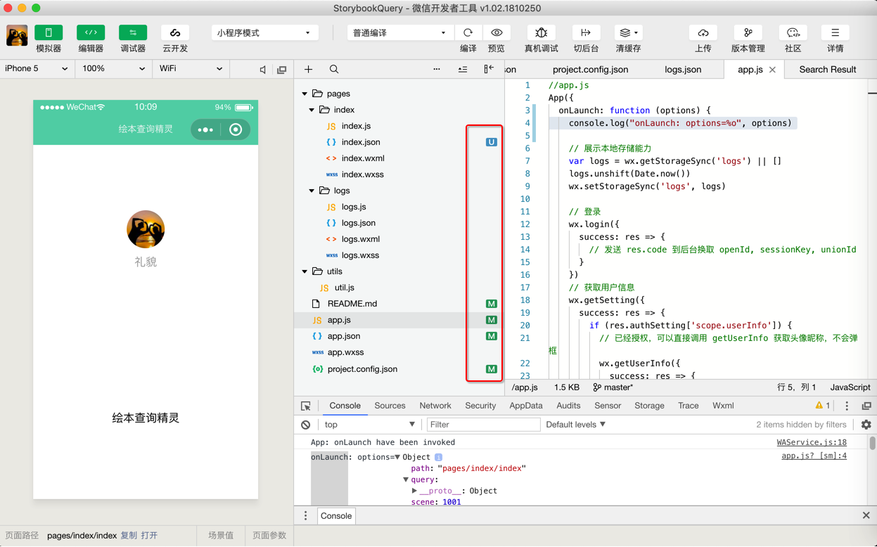Viewport: 877px width, 547px height.
Task: Collapse the pages folder
Action: tap(305, 94)
